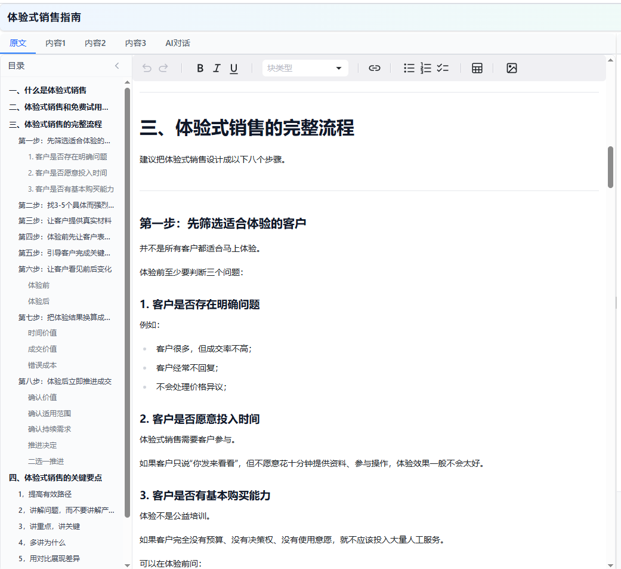Image resolution: width=621 pixels, height=569 pixels.
Task: Jump to 第六步：让客户看见前后变化 outline entry
Action: pyautogui.click(x=65, y=269)
